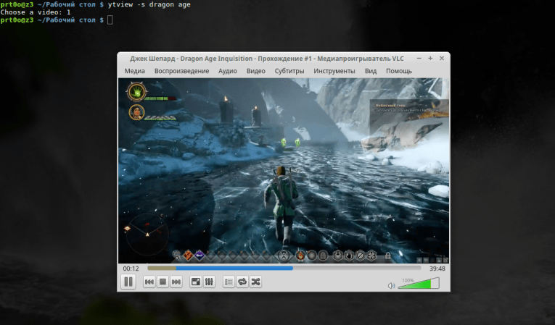Image resolution: width=555 pixels, height=325 pixels.
Task: Open the Аудио menu
Action: click(228, 71)
